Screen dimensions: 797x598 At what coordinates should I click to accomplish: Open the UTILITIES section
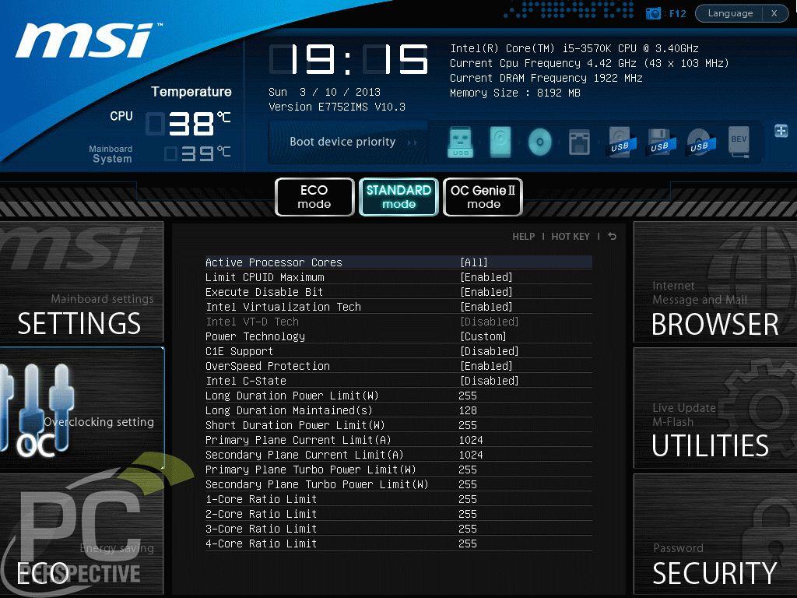715,408
